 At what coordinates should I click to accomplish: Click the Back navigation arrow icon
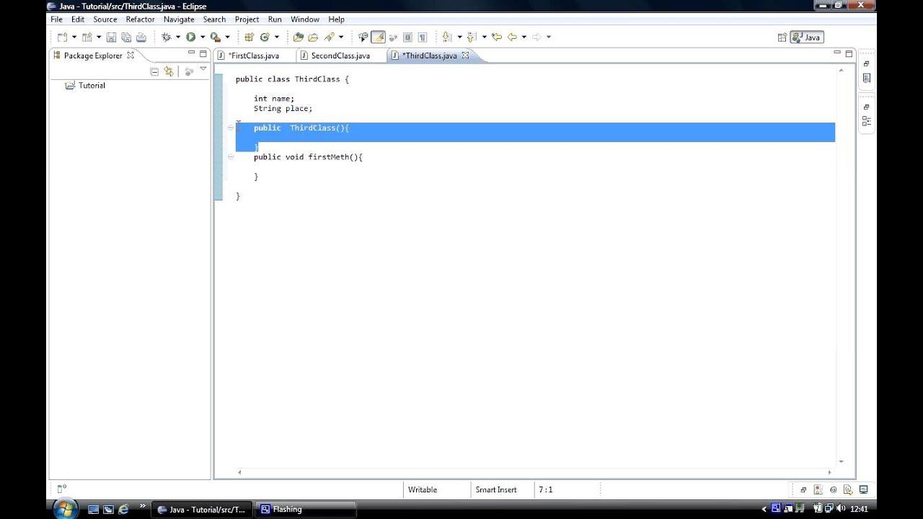click(512, 37)
